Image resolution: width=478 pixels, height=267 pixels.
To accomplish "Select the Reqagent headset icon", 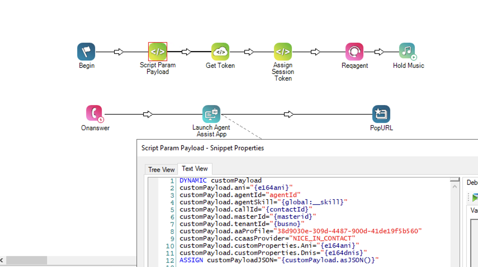I will [354, 52].
